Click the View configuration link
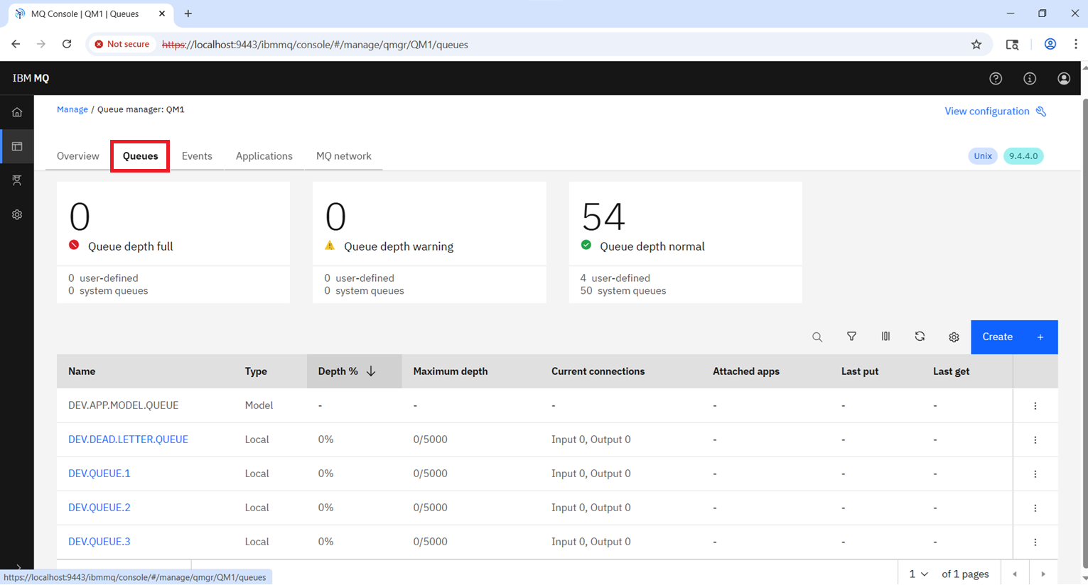Viewport: 1088px width, 585px height. click(x=995, y=111)
